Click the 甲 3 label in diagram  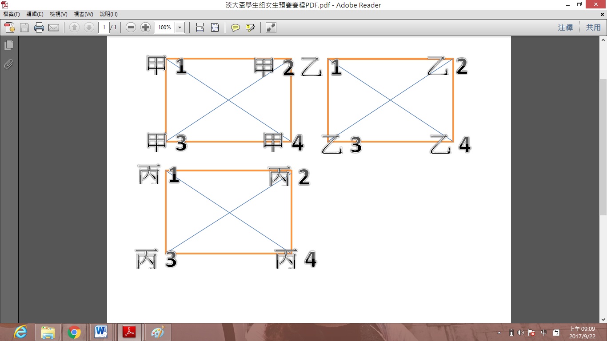point(167,143)
